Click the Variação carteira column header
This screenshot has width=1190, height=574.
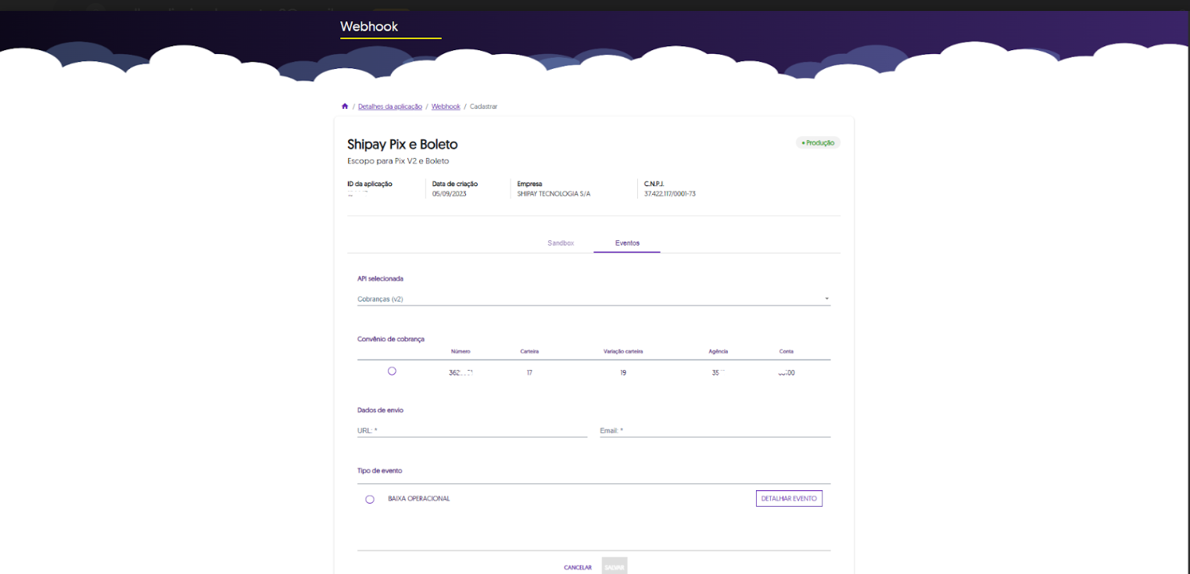click(623, 351)
